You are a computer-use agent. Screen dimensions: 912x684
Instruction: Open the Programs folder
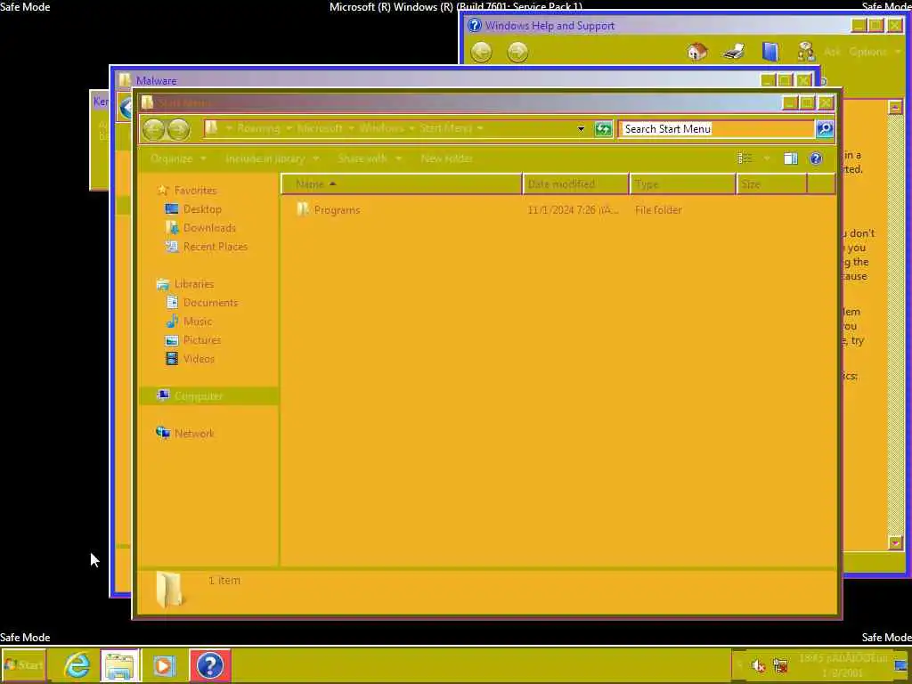[337, 210]
